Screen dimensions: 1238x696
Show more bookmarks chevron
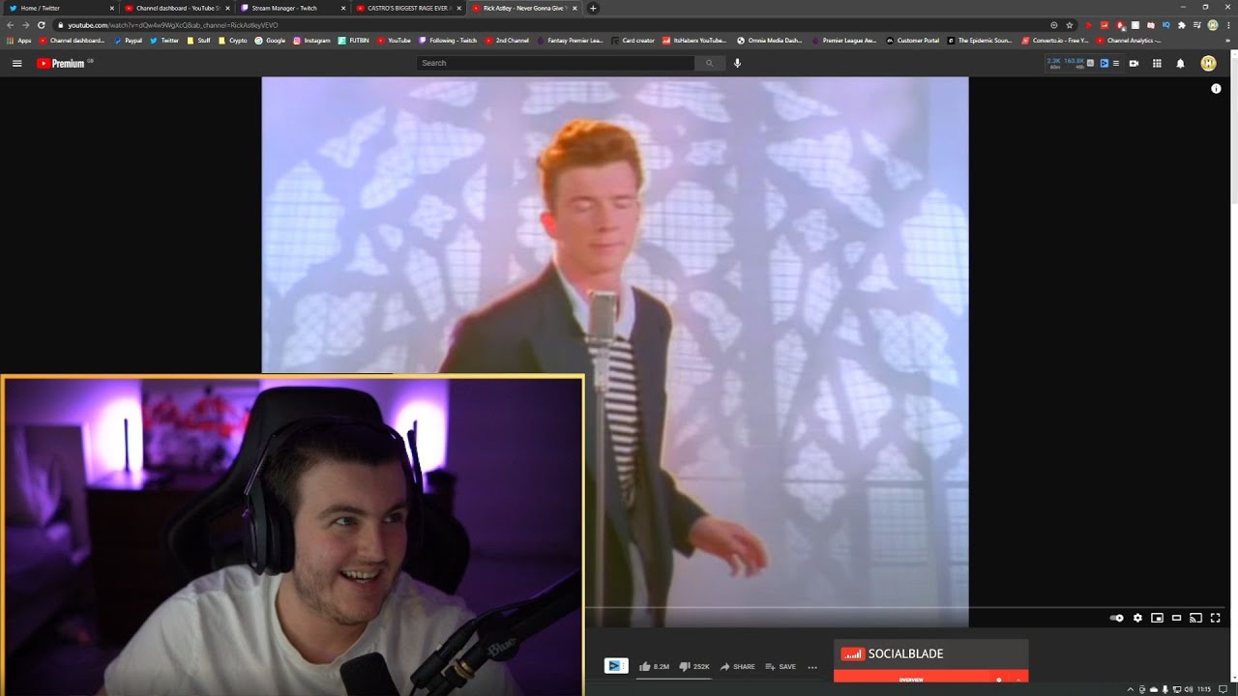click(1228, 41)
